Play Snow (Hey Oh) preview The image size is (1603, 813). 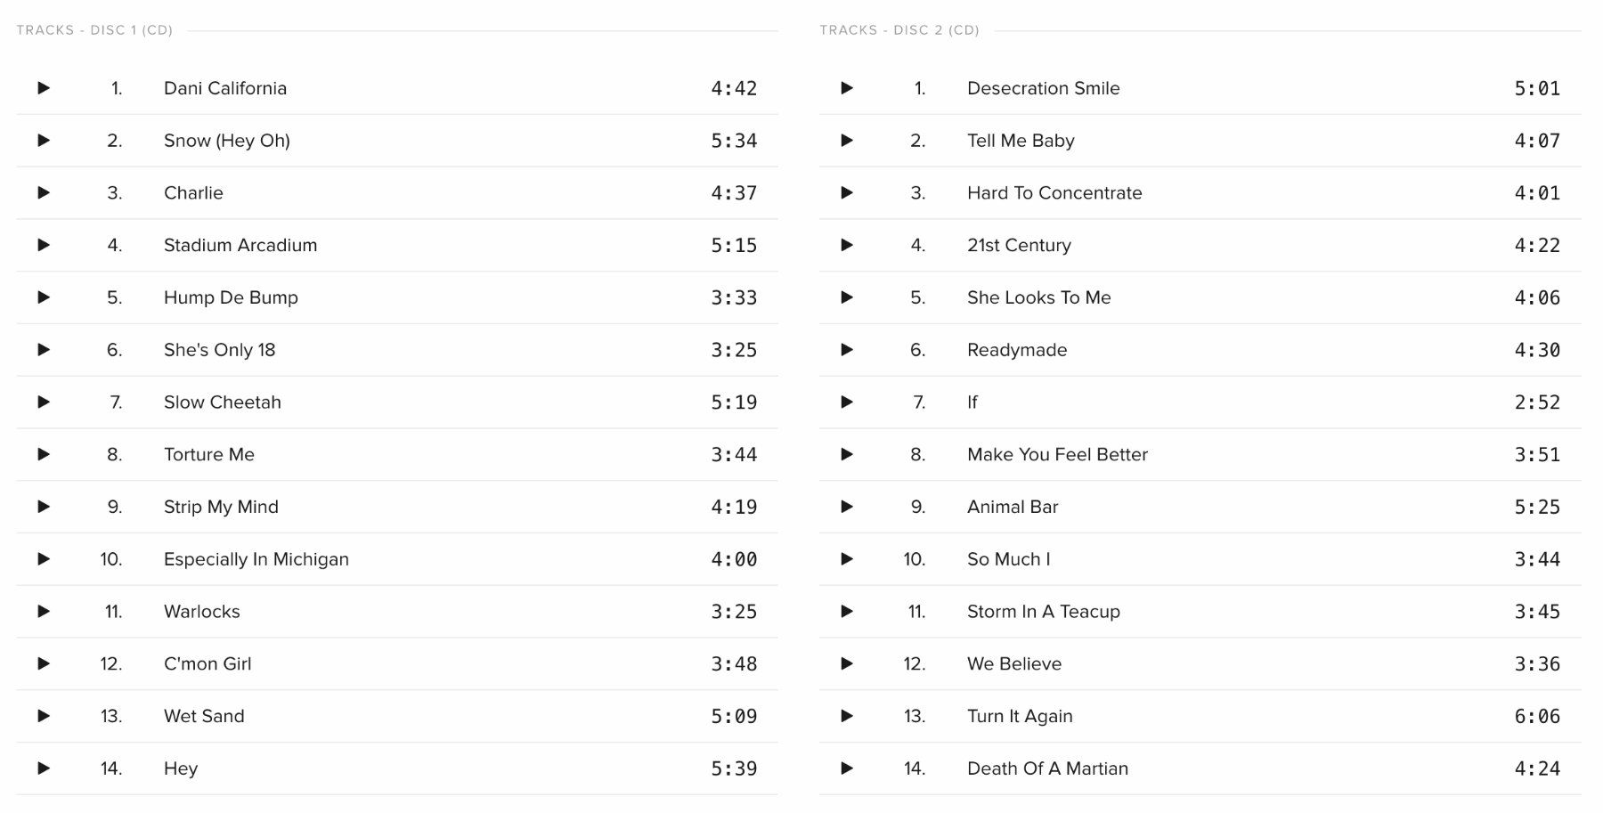(44, 141)
